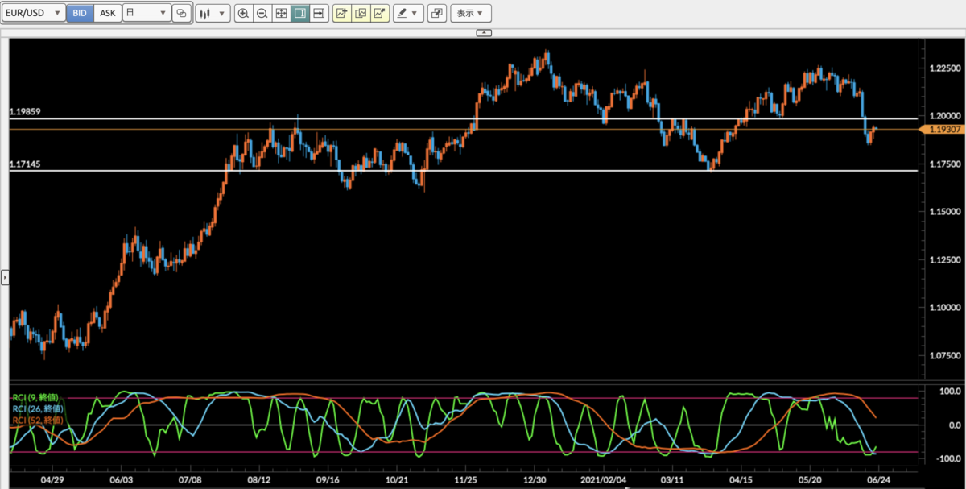Click the 2021/02/04 date axis label
The width and height of the screenshot is (966, 489).
(x=603, y=479)
